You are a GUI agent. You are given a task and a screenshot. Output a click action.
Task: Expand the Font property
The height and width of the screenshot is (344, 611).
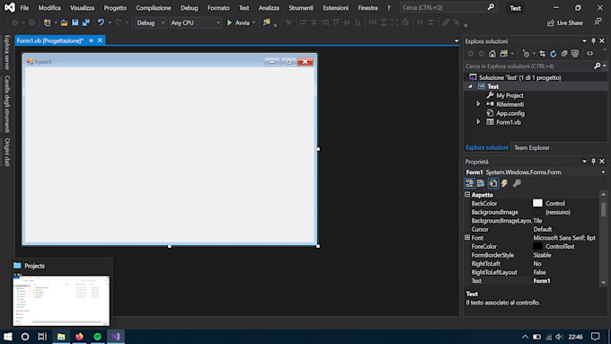(x=467, y=238)
